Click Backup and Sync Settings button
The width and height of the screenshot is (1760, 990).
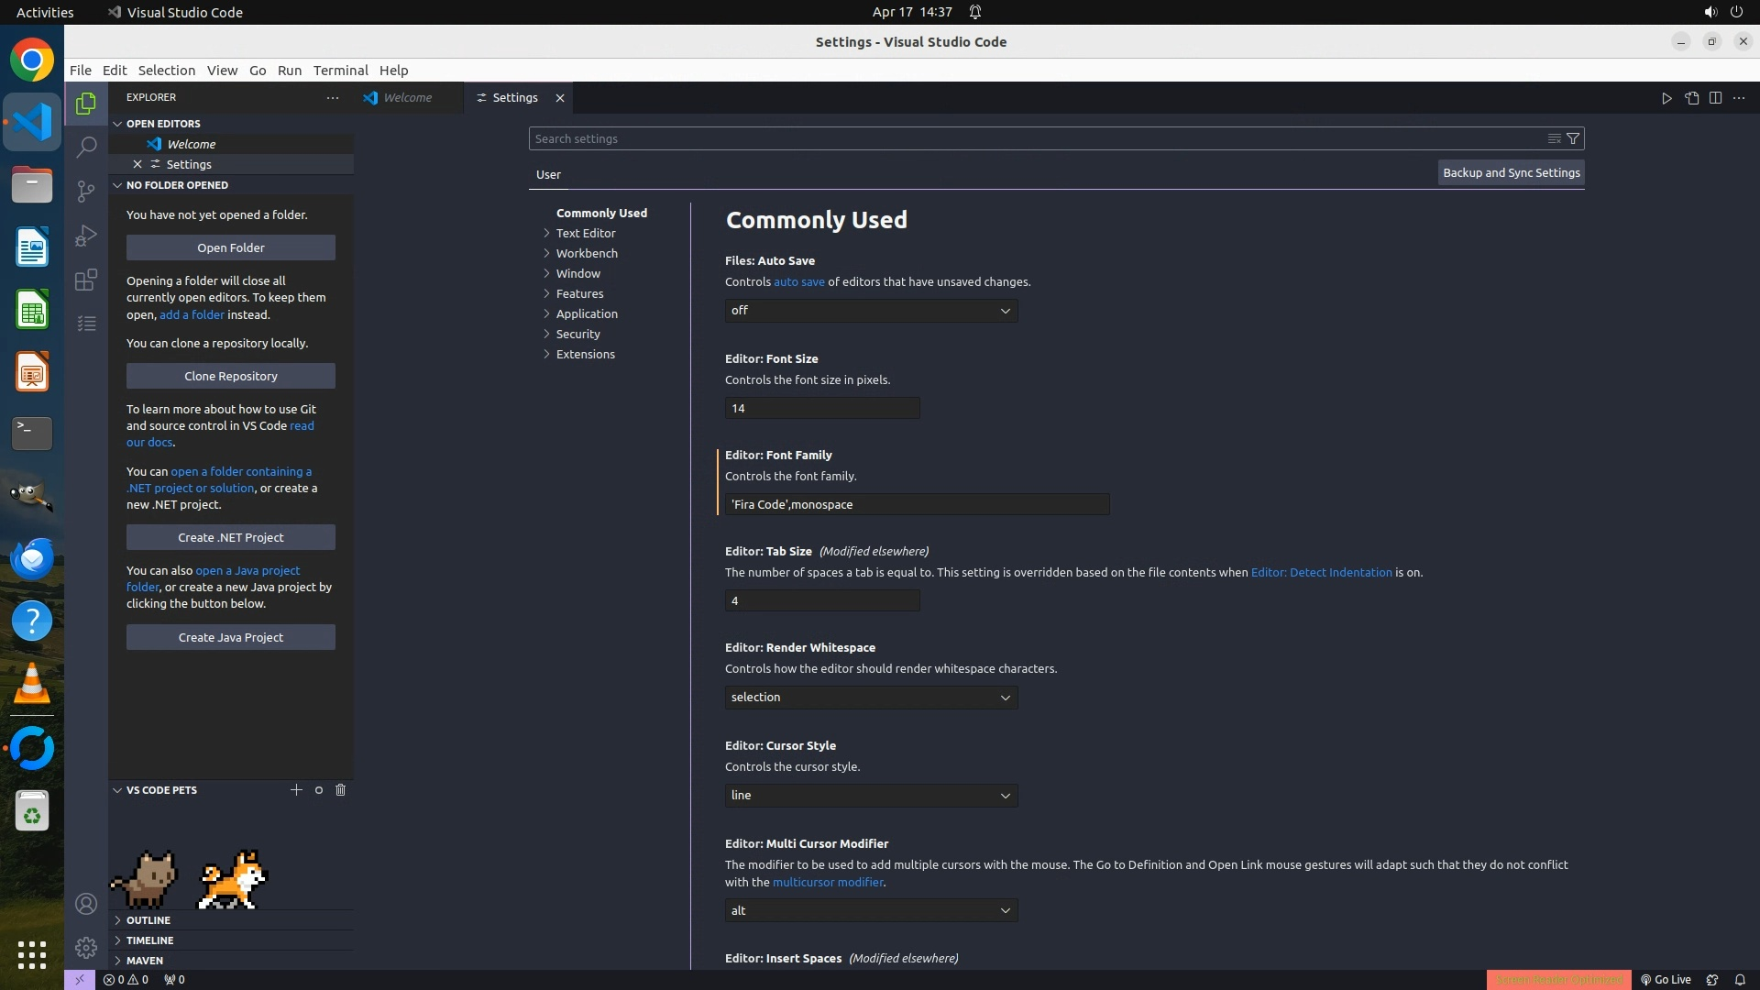point(1511,172)
